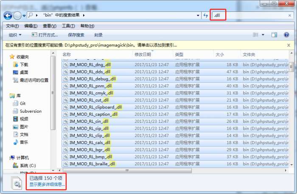Open the 音乐 library in sidebar

20,142
